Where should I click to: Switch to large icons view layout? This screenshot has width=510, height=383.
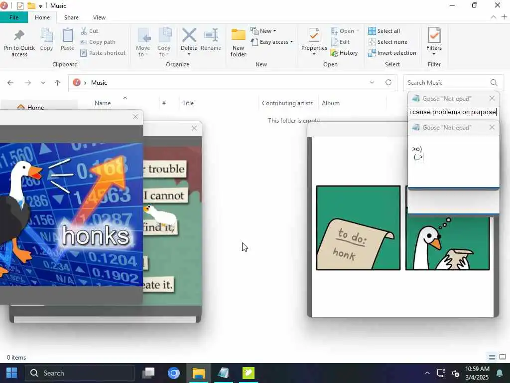point(503,357)
